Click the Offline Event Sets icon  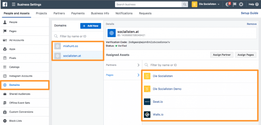[5, 103]
